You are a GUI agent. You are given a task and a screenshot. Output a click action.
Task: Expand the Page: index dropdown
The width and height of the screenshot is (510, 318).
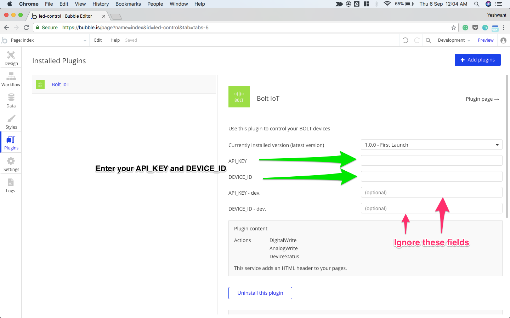[x=49, y=40]
